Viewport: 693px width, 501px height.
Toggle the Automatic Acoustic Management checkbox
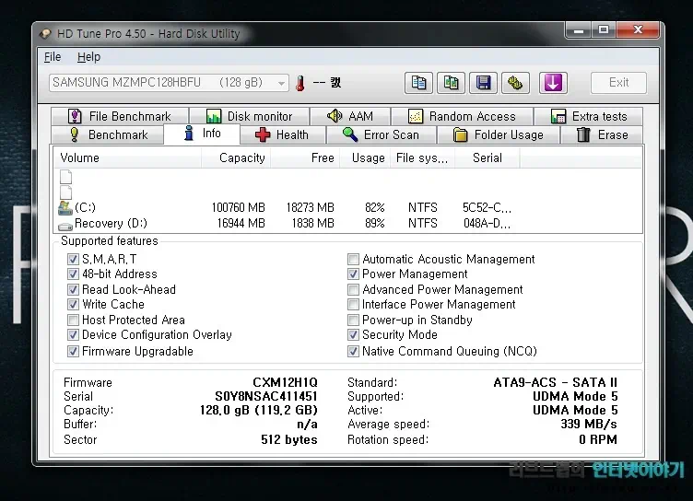coord(353,259)
